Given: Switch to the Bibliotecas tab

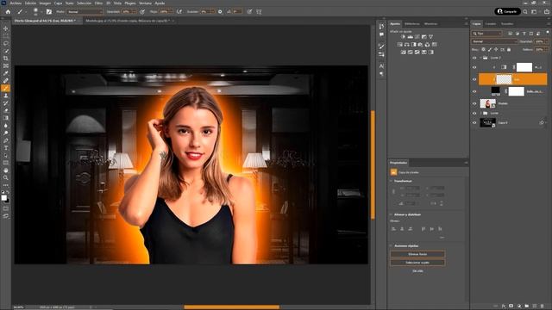Looking at the screenshot, I should point(412,24).
